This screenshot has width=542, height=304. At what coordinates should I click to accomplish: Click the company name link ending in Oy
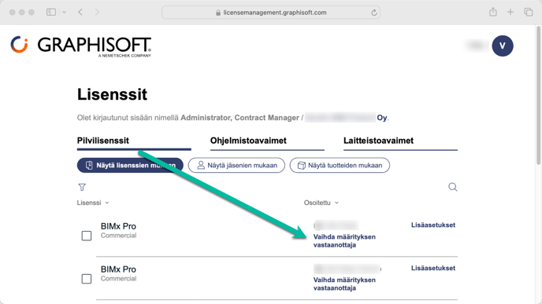347,118
